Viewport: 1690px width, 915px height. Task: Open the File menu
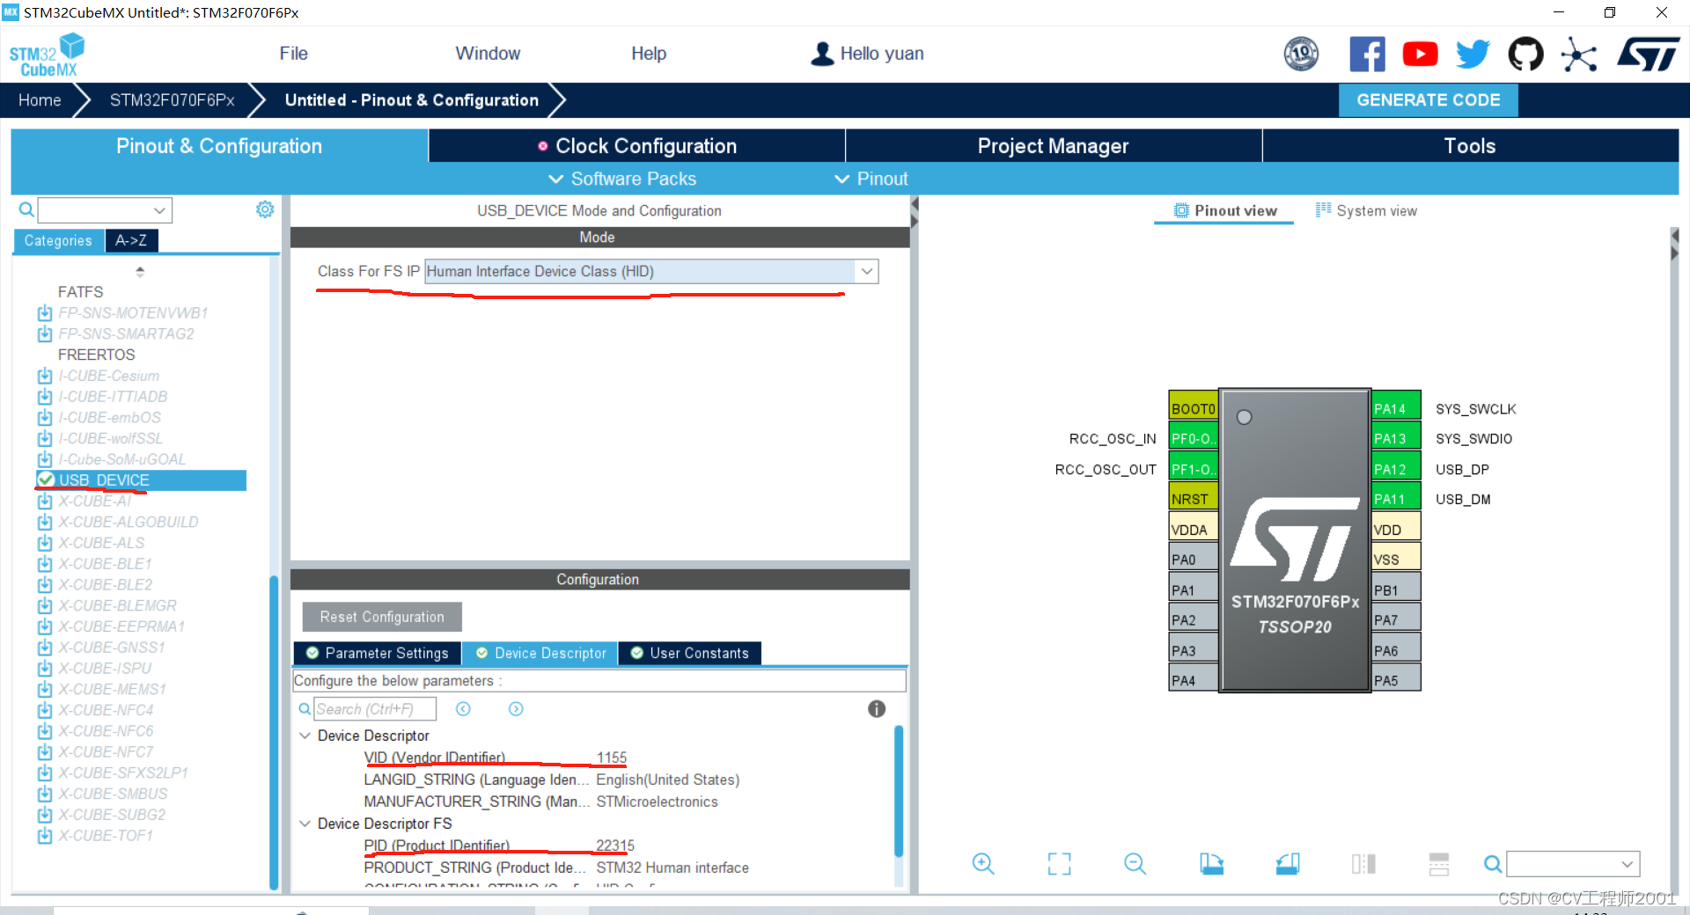tap(293, 54)
